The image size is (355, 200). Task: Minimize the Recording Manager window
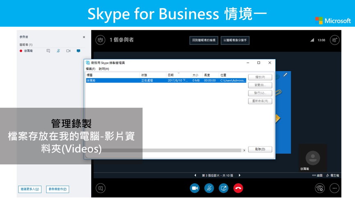pos(248,63)
